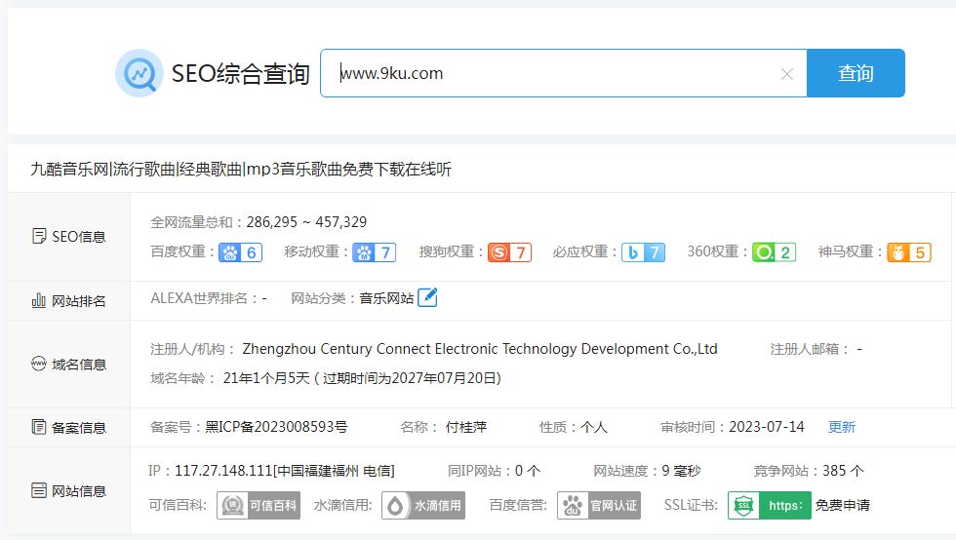Image resolution: width=956 pixels, height=540 pixels.
Task: Click the traffic total 286,295 ~ 457,329
Action: pos(306,222)
